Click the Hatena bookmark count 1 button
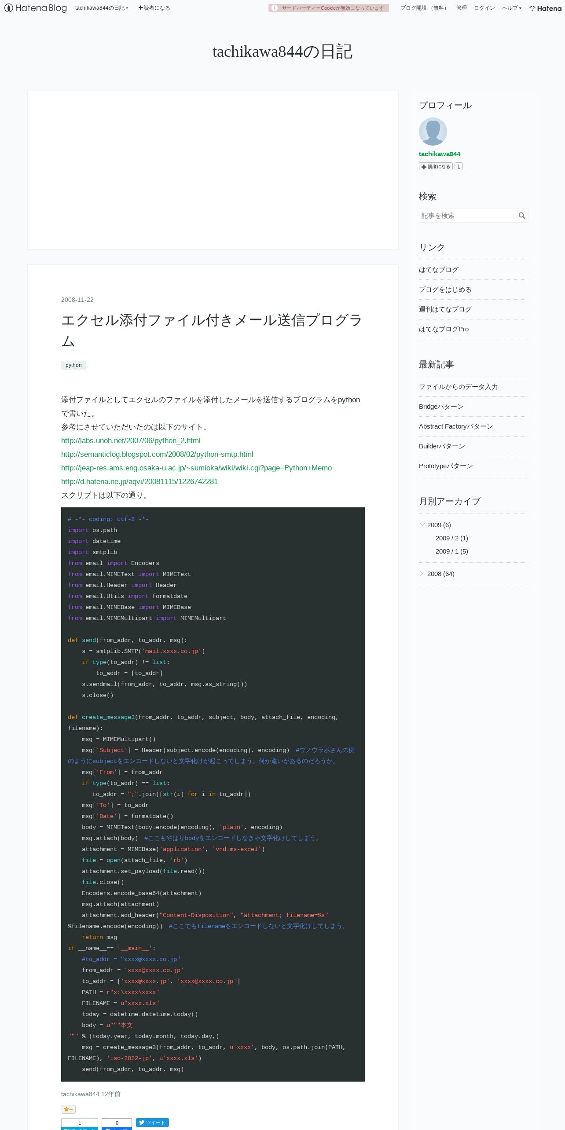 [80, 1124]
